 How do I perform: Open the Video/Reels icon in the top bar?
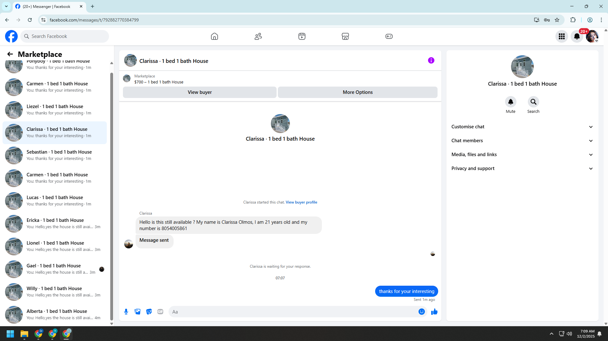(302, 36)
